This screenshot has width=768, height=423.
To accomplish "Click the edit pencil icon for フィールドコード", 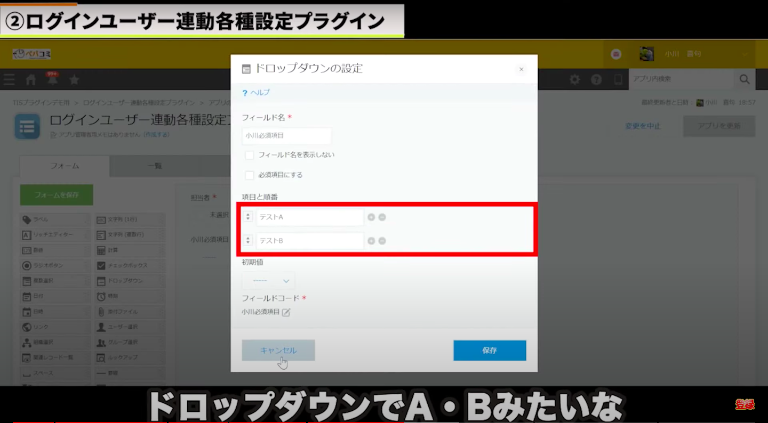I will pos(286,312).
